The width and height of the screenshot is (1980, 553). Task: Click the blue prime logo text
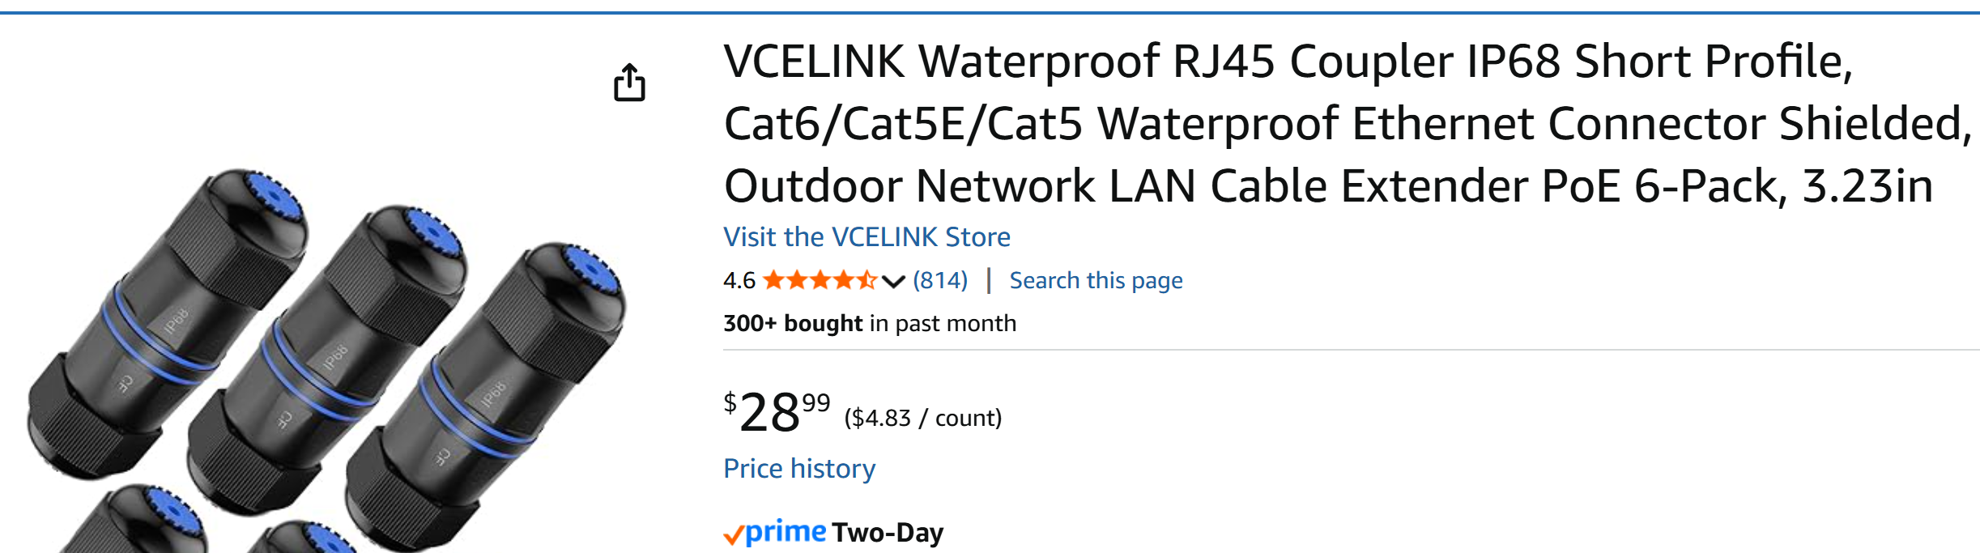click(x=786, y=532)
